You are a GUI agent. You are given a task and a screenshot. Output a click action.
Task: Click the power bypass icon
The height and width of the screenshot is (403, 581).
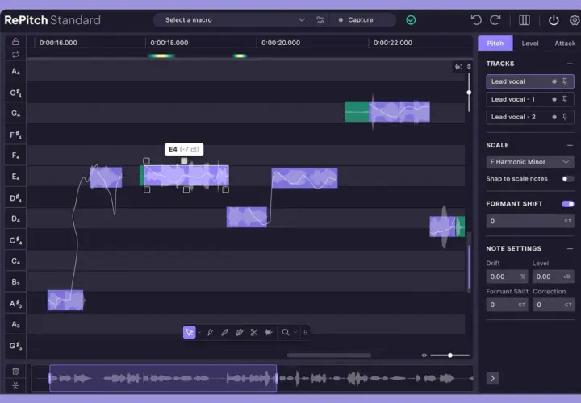[x=554, y=19]
